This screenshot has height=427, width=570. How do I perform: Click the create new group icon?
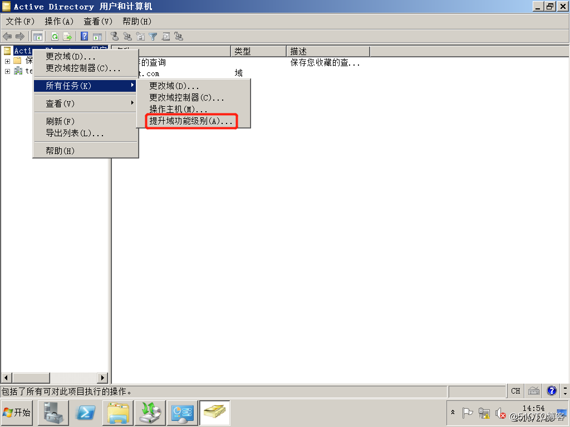click(x=127, y=36)
